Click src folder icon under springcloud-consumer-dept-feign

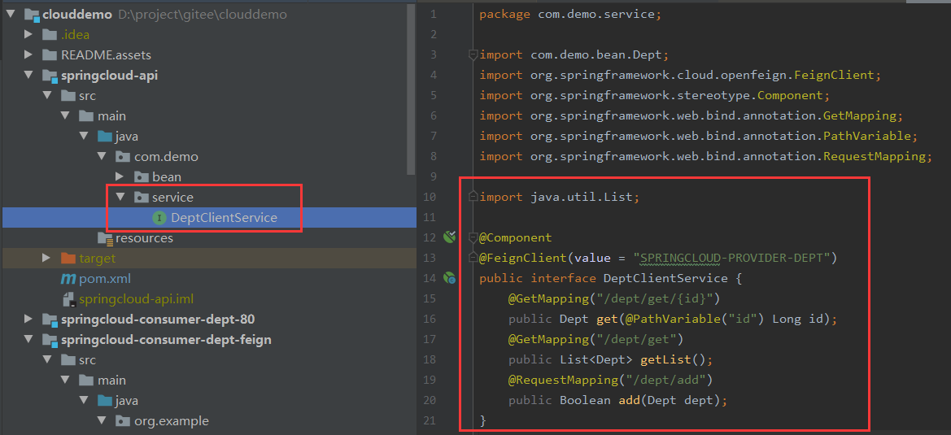point(68,360)
